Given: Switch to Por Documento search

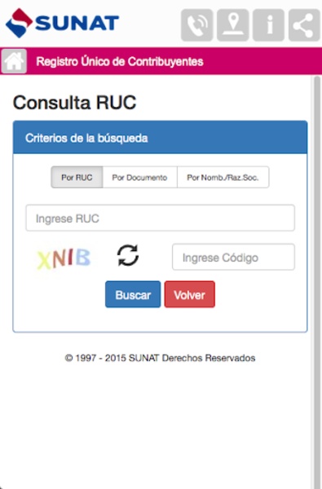Looking at the screenshot, I should point(139,177).
